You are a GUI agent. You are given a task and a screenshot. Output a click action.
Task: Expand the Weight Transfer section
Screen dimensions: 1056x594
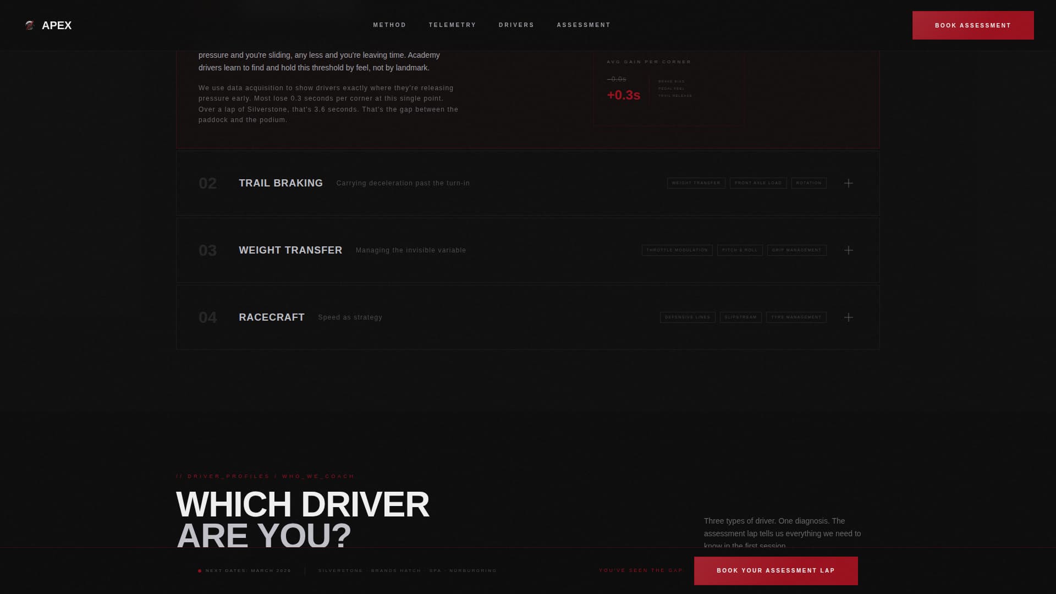(849, 250)
